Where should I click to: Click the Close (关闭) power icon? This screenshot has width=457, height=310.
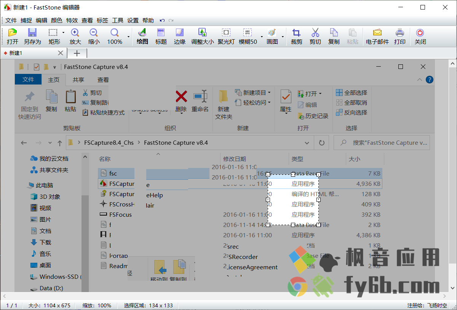tap(420, 36)
